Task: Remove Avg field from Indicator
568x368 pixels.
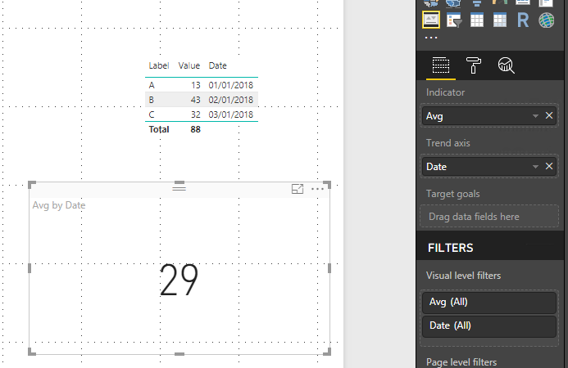Action: [549, 115]
